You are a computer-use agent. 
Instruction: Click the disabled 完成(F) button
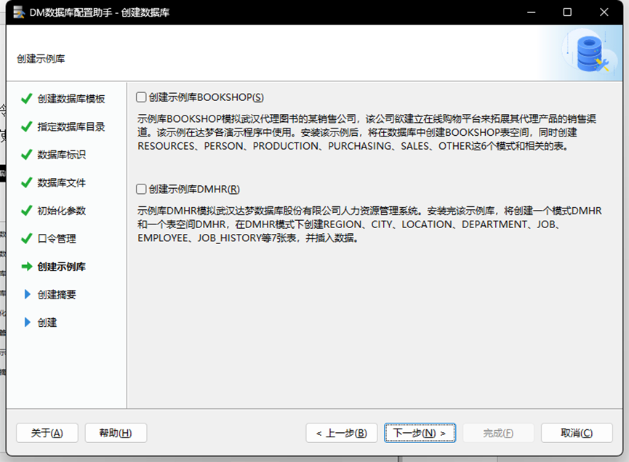(x=498, y=433)
